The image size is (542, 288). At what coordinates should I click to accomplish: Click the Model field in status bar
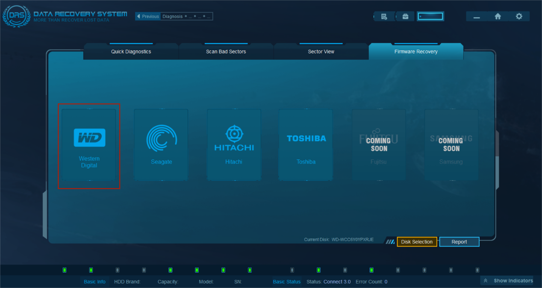(206, 282)
